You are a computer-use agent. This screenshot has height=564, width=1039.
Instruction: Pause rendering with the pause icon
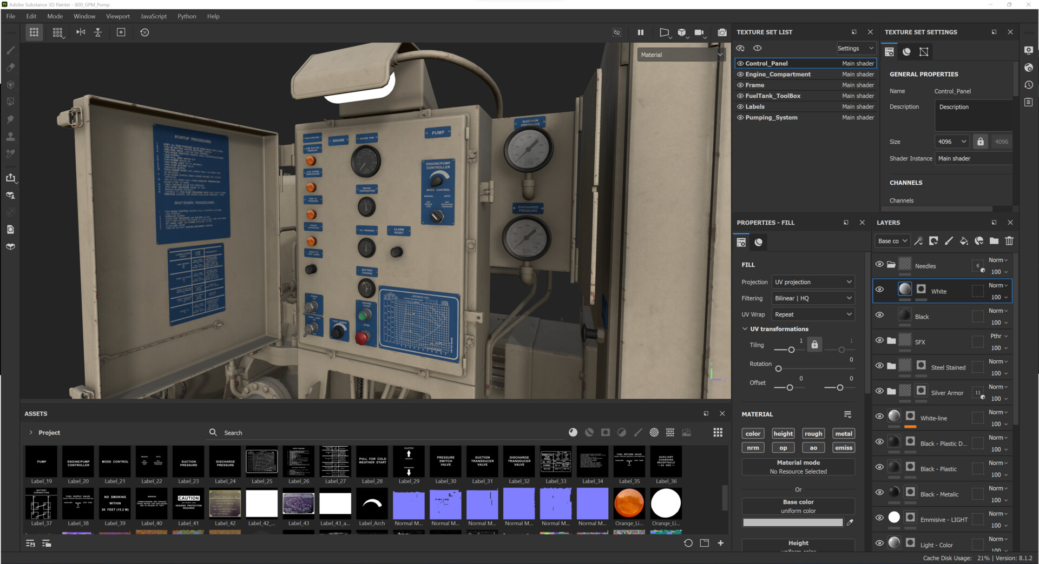pyautogui.click(x=641, y=32)
